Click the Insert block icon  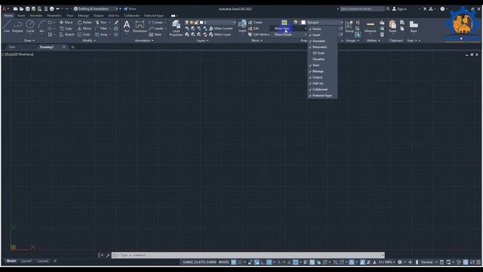pyautogui.click(x=242, y=26)
